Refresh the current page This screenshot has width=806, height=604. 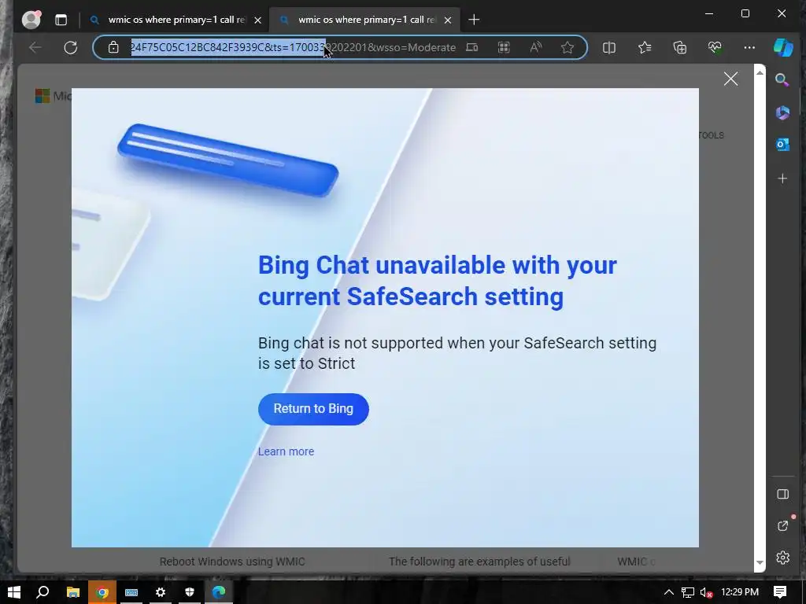pos(70,48)
